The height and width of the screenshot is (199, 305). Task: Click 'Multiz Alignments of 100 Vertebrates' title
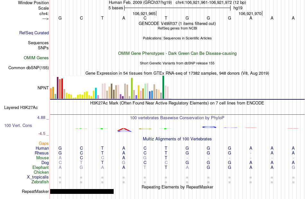177,139
